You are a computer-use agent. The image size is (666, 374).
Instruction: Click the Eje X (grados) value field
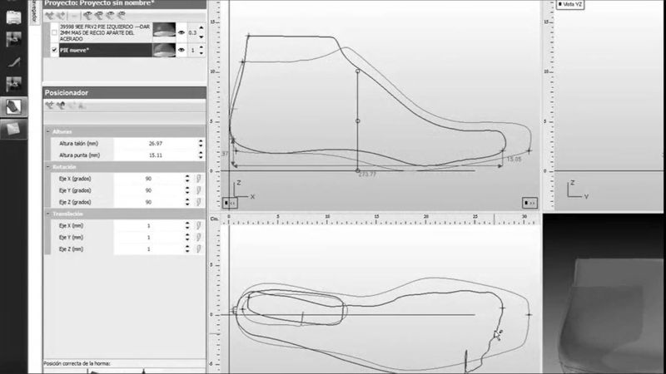pos(149,179)
